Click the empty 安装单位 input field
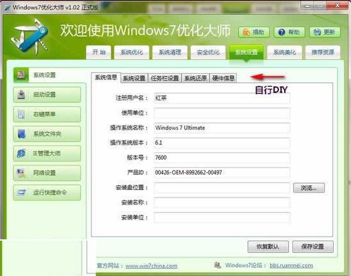Viewport: 351px width, 276px height. 222,217
